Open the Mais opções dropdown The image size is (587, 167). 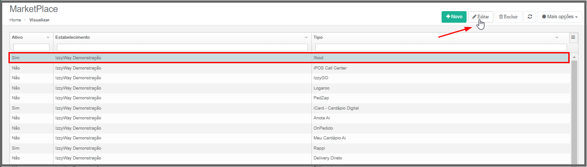coord(559,16)
